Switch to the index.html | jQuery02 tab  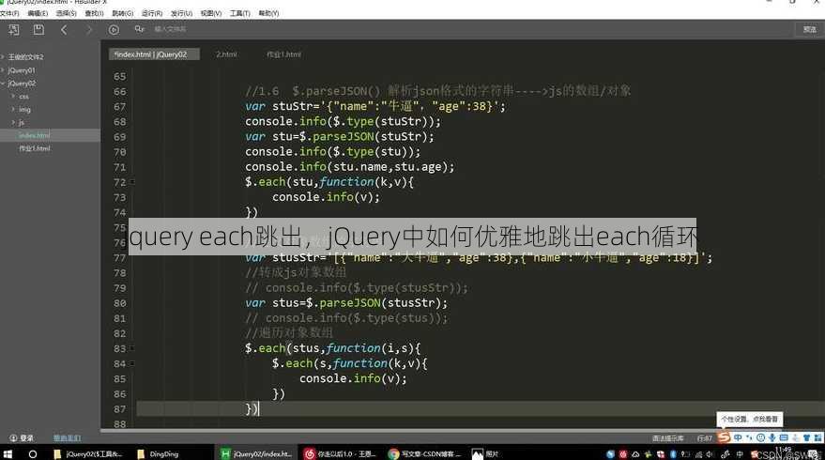click(154, 54)
